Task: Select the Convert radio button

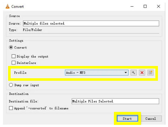Action: coord(11,47)
